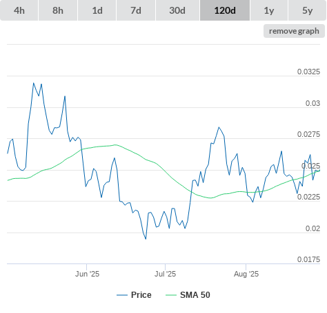Switch to the 5y time range
This screenshot has height=313, width=327.
click(x=307, y=10)
